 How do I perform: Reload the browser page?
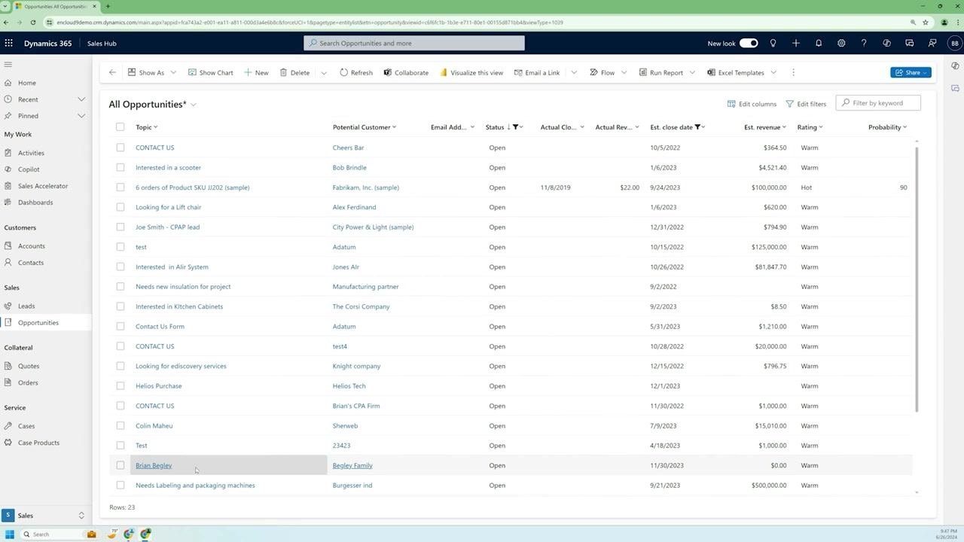pyautogui.click(x=32, y=22)
